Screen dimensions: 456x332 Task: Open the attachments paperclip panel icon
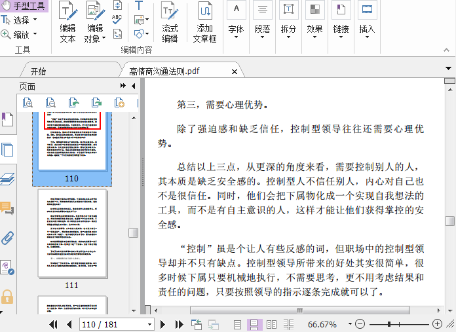click(7, 238)
